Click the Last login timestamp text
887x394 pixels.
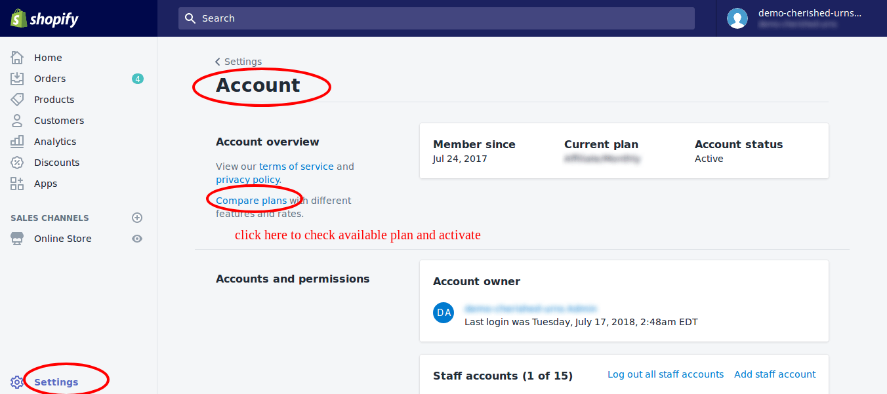click(581, 322)
